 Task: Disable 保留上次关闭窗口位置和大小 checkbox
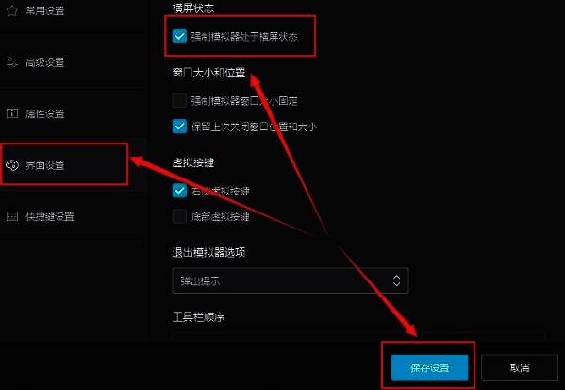[179, 127]
